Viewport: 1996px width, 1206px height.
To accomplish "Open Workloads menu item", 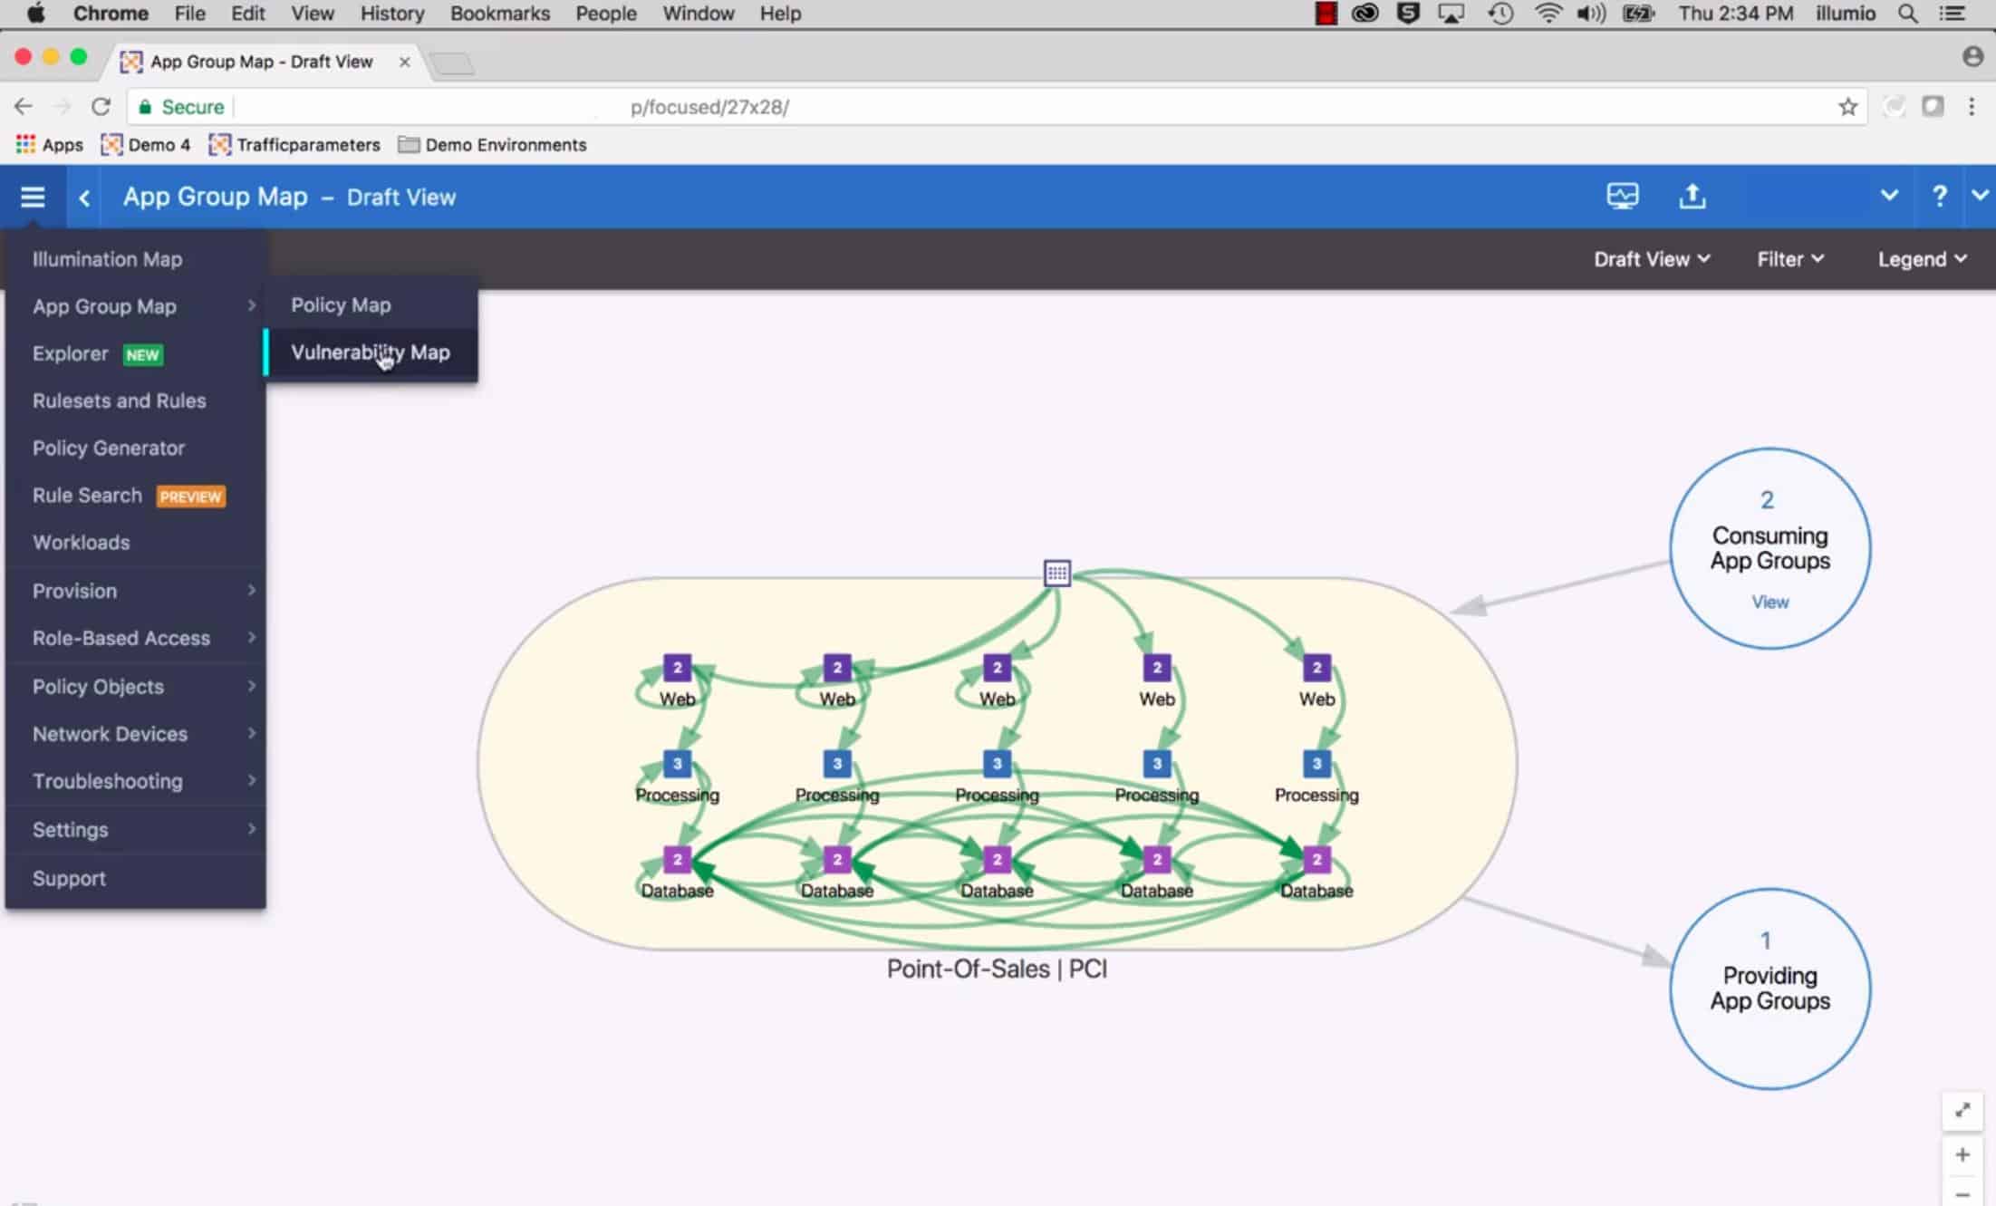I will pyautogui.click(x=136, y=543).
